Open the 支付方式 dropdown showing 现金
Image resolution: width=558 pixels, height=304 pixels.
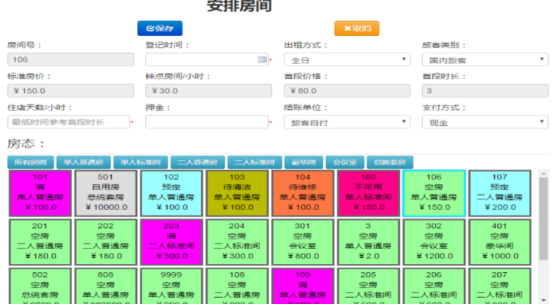tap(485, 122)
